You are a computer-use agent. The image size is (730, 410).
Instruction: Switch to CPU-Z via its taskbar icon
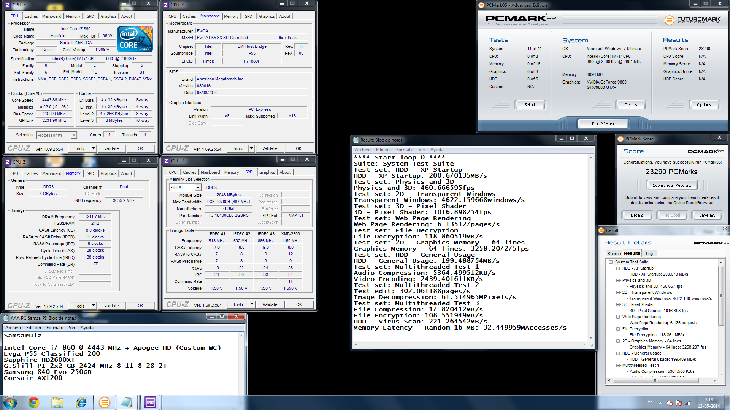(150, 402)
